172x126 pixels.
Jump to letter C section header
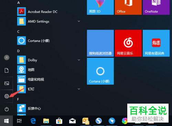click(x=18, y=32)
